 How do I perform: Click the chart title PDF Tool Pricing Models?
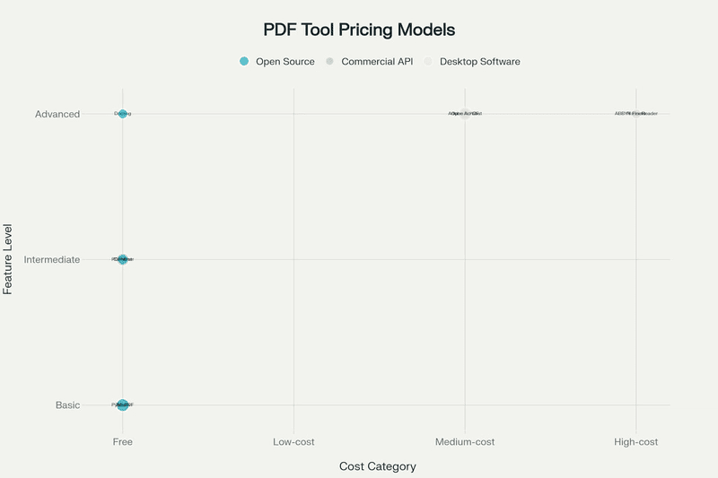tap(359, 30)
